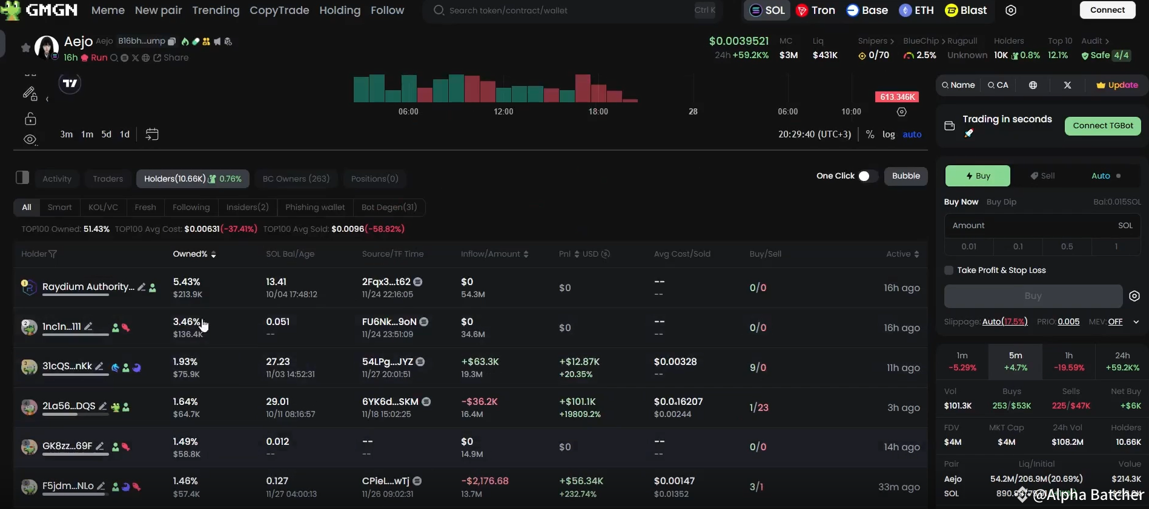Edit the Raydium Authority holder label pencil
Viewport: 1149px width, 509px height.
point(141,287)
